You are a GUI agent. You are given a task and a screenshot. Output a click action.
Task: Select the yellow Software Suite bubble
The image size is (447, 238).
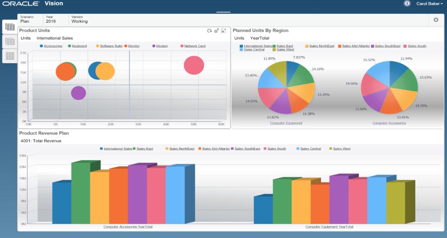coord(105,71)
